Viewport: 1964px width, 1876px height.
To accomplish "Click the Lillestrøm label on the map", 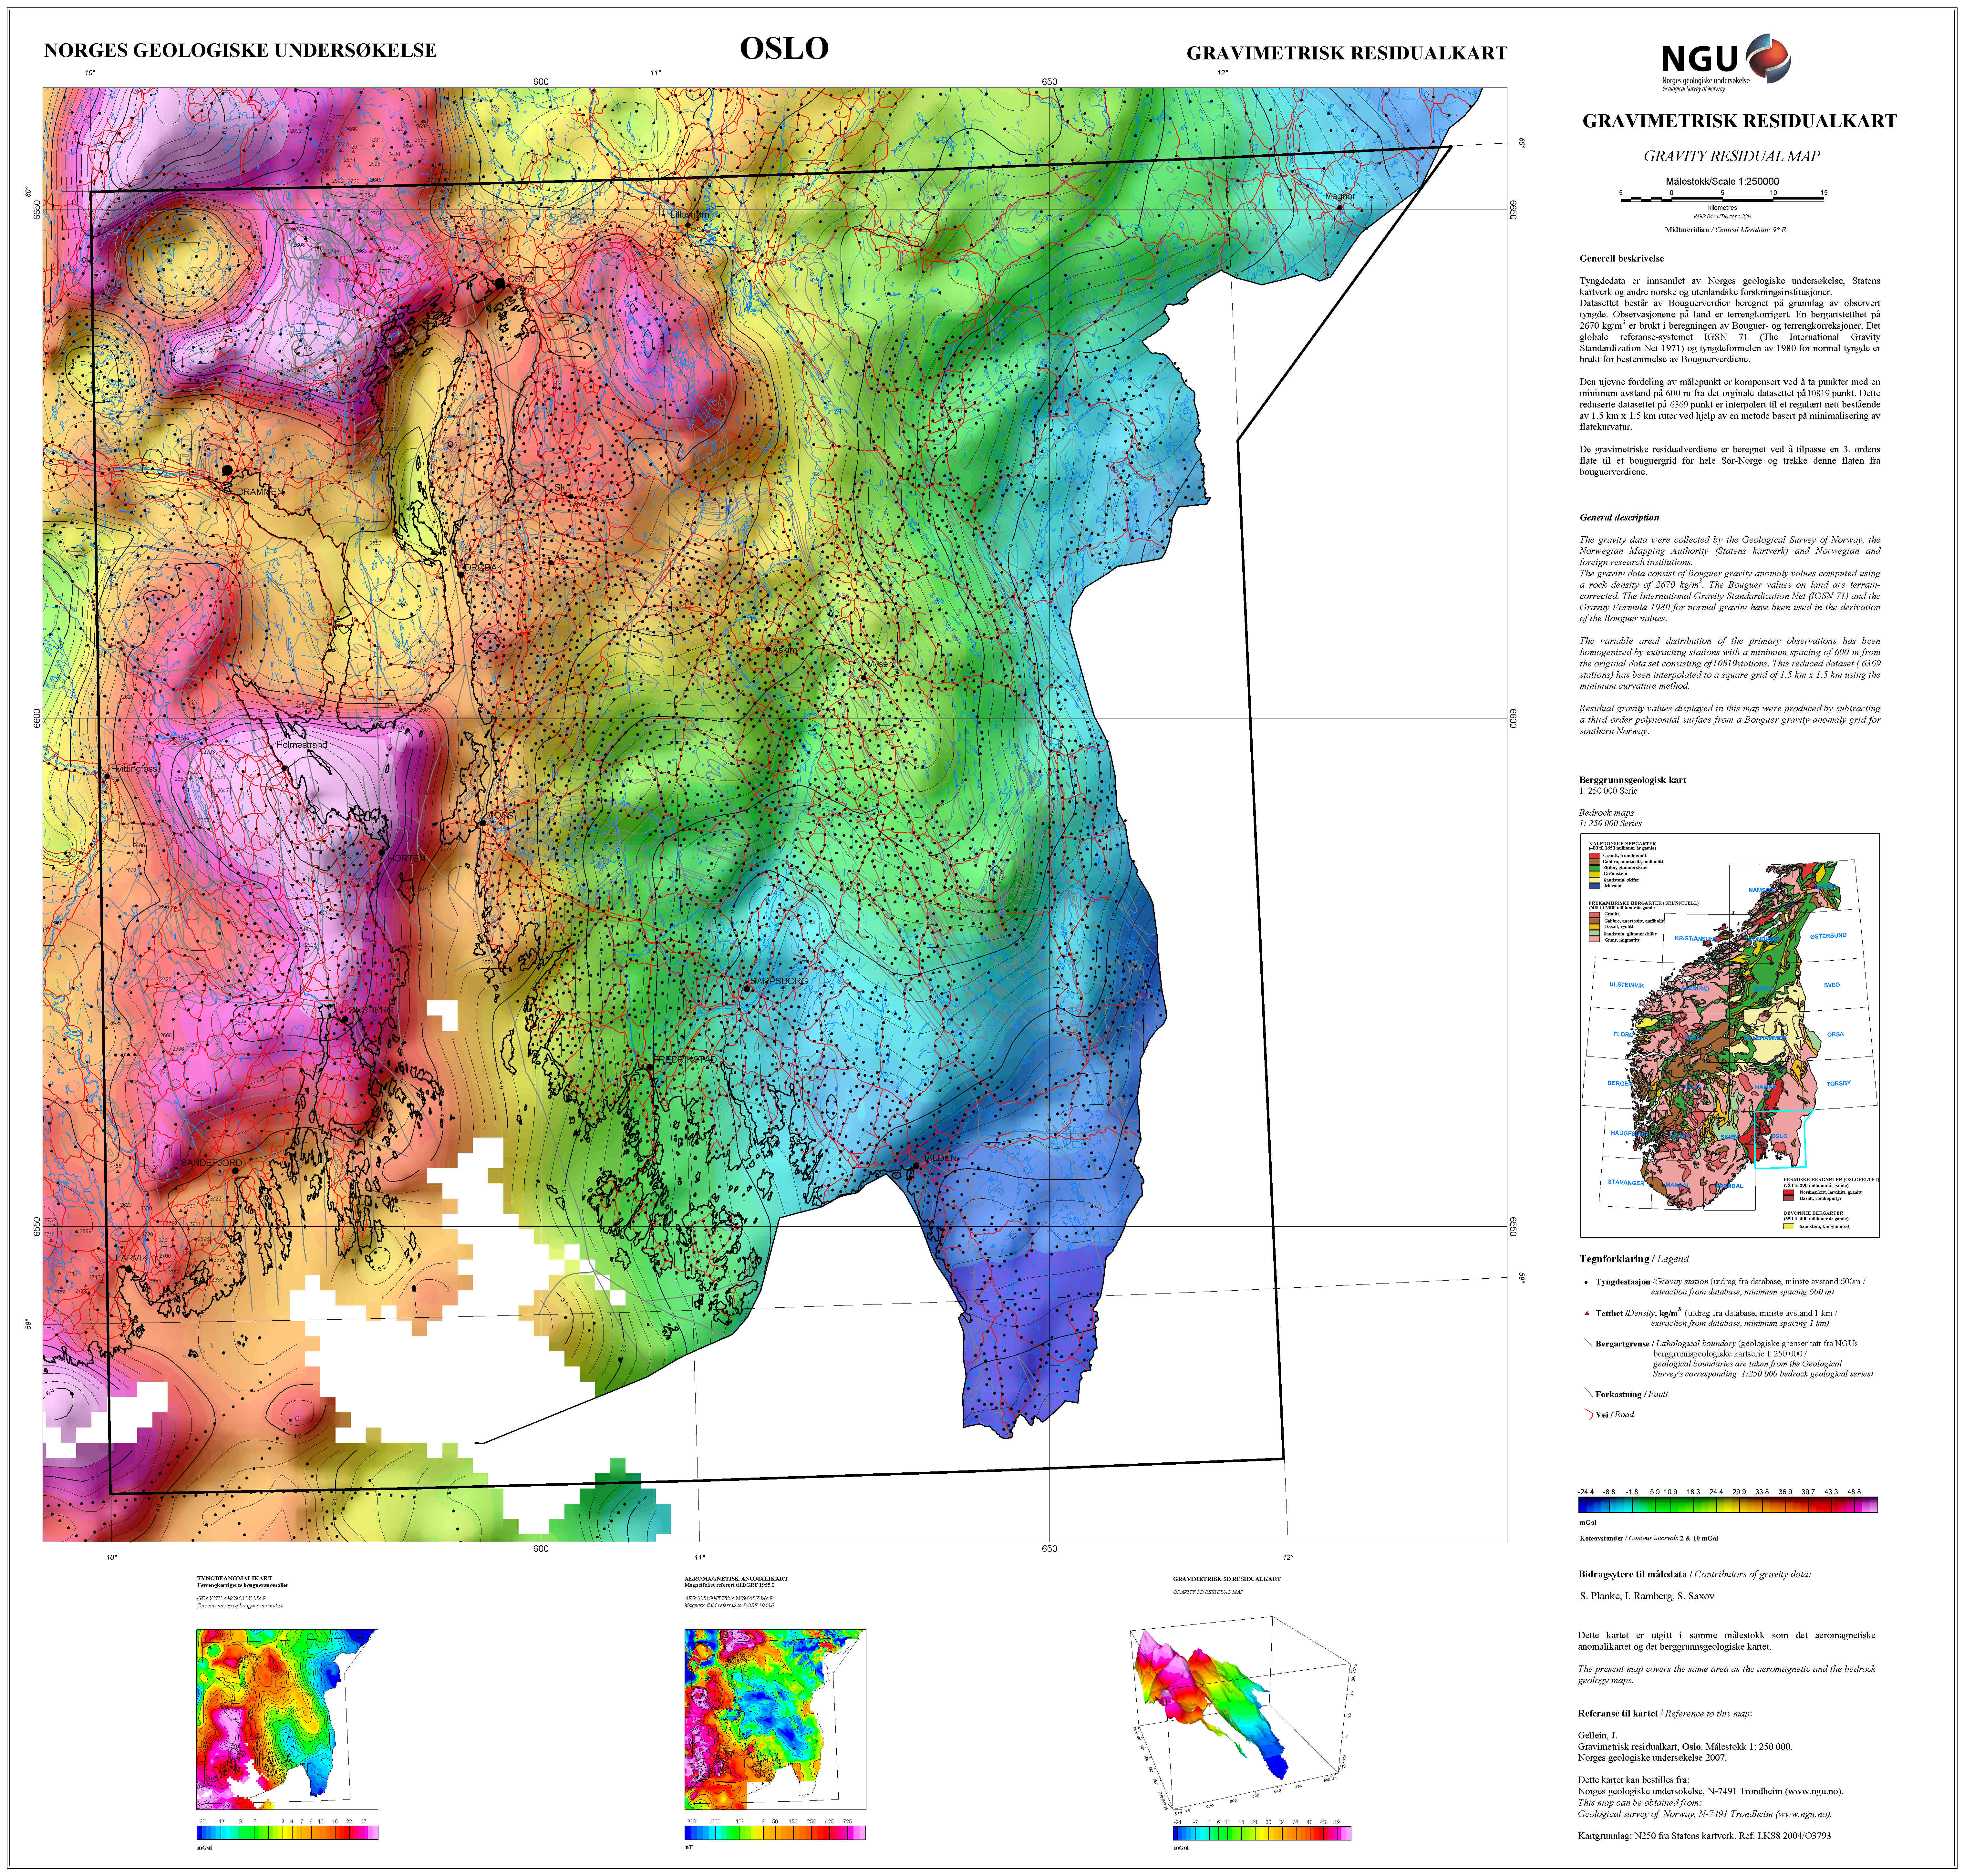I will click(690, 215).
